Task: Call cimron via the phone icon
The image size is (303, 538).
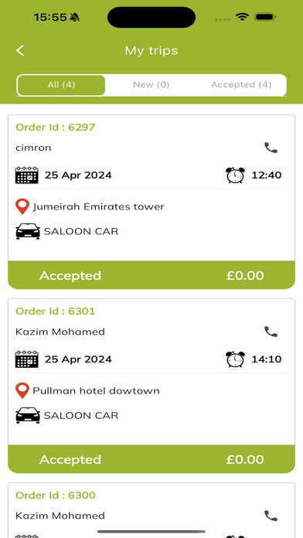Action: point(271,148)
